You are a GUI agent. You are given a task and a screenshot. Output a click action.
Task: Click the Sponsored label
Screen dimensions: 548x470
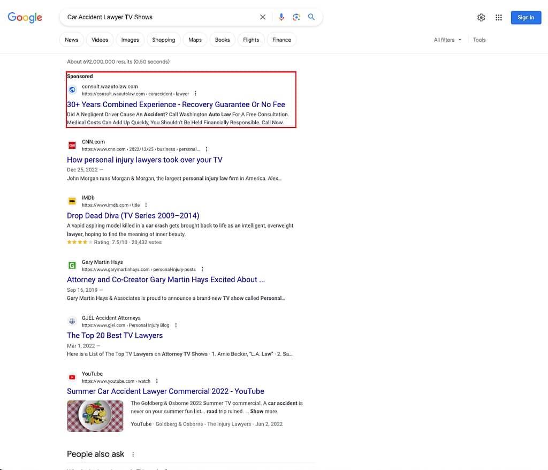80,76
